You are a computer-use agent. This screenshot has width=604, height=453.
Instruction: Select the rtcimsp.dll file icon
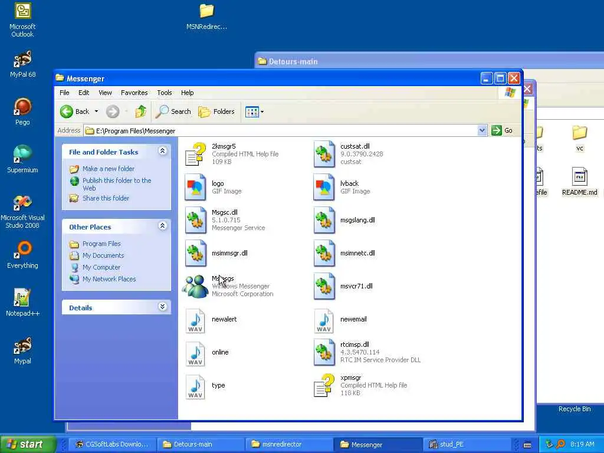pyautogui.click(x=324, y=352)
